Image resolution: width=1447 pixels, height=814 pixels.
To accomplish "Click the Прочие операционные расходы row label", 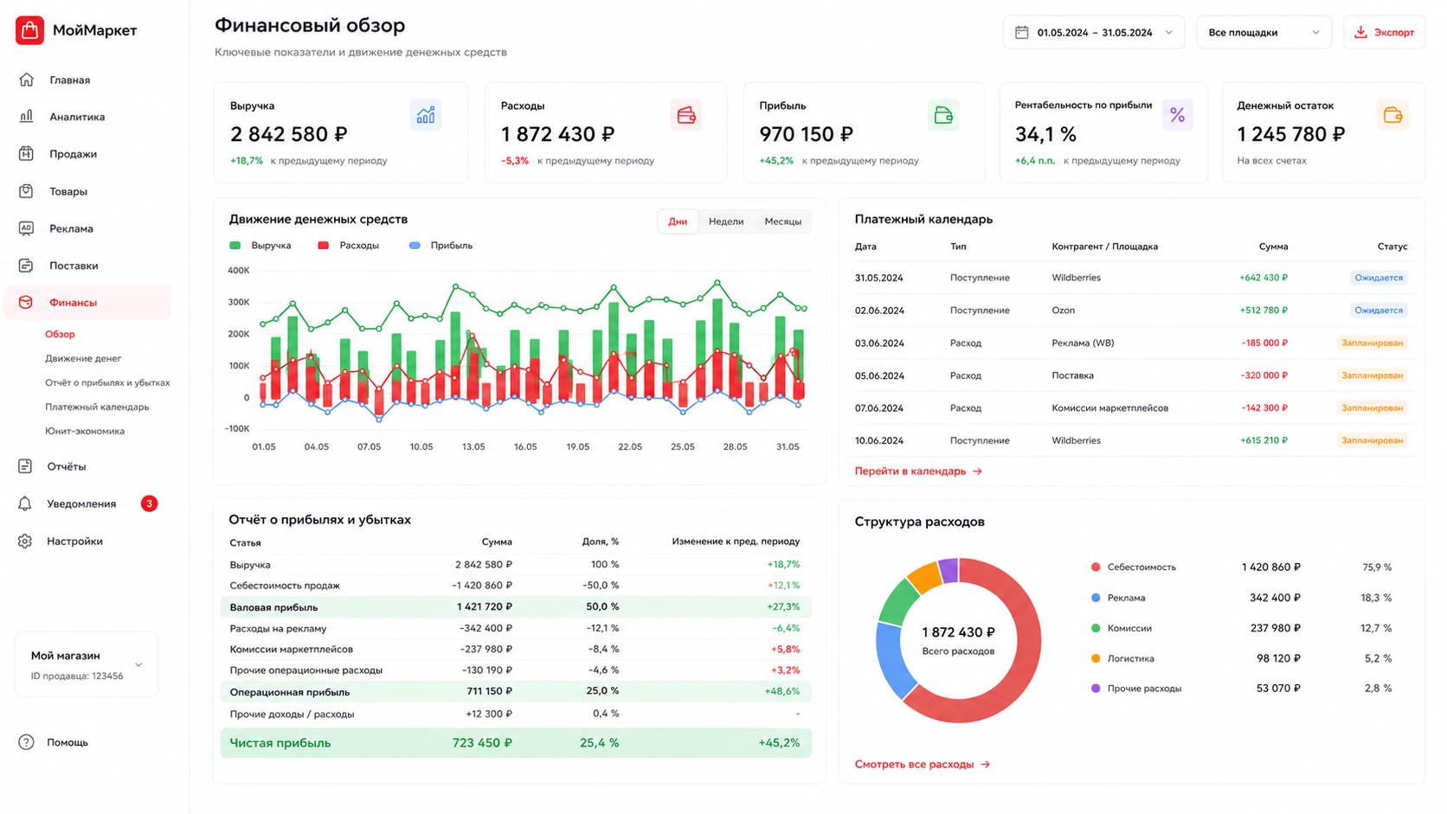I will click(x=305, y=670).
